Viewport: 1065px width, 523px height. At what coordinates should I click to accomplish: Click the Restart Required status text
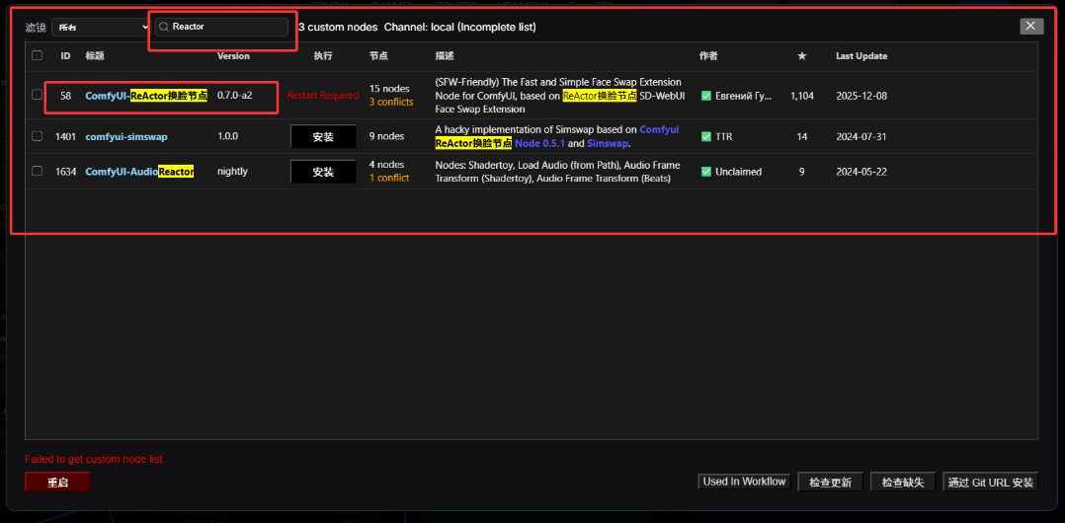[323, 96]
